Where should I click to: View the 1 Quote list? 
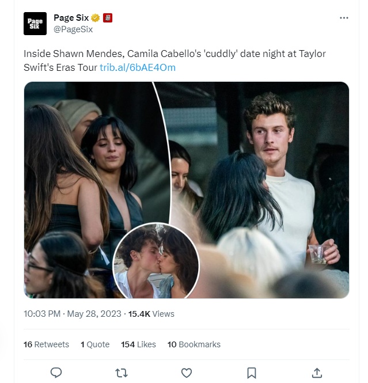[95, 344]
